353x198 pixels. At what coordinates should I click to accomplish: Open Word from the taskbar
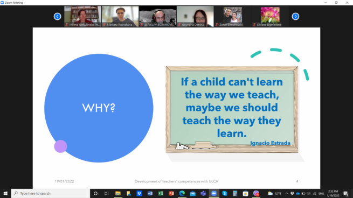[150, 194]
